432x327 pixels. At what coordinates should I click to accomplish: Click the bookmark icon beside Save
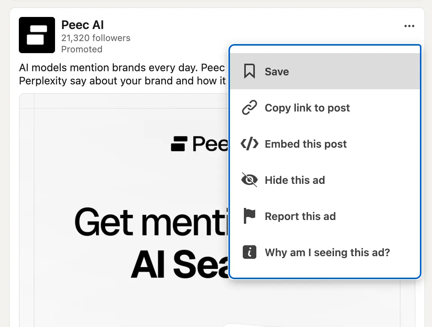coord(249,71)
